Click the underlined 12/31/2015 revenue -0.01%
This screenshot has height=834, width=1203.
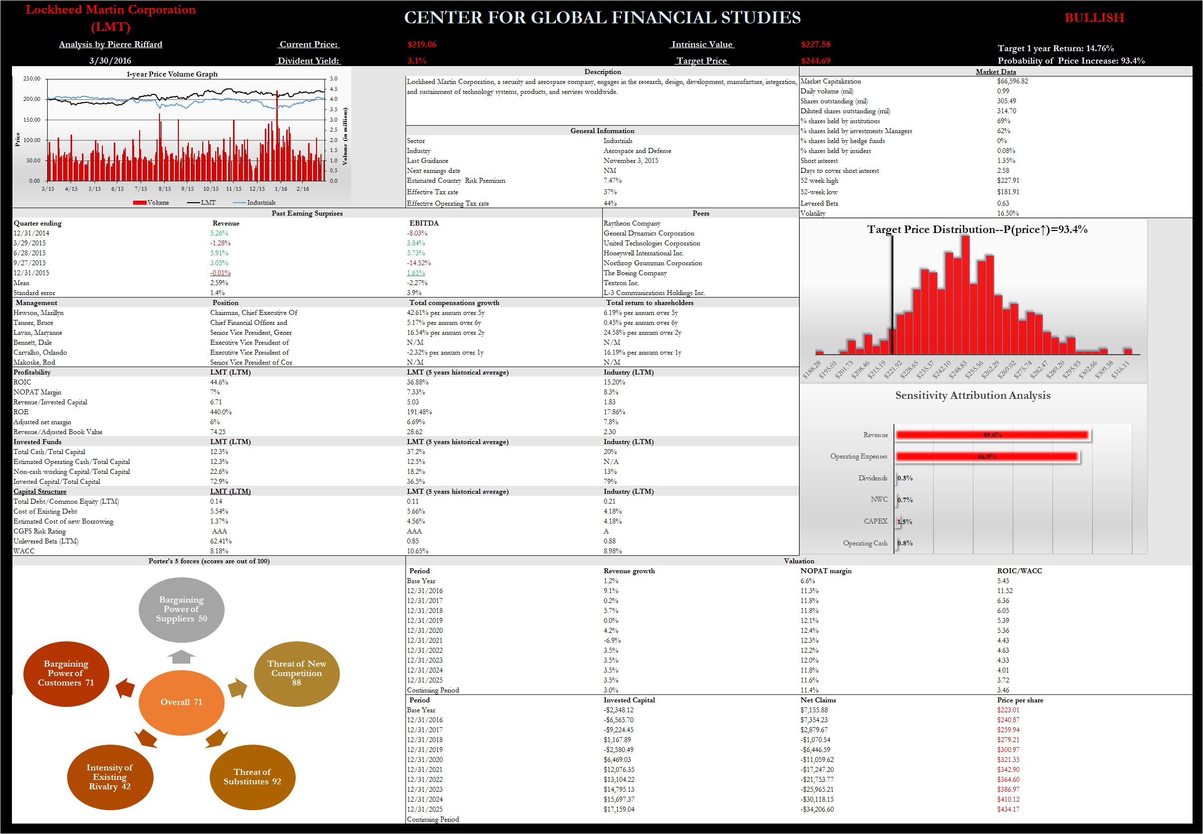coord(220,273)
